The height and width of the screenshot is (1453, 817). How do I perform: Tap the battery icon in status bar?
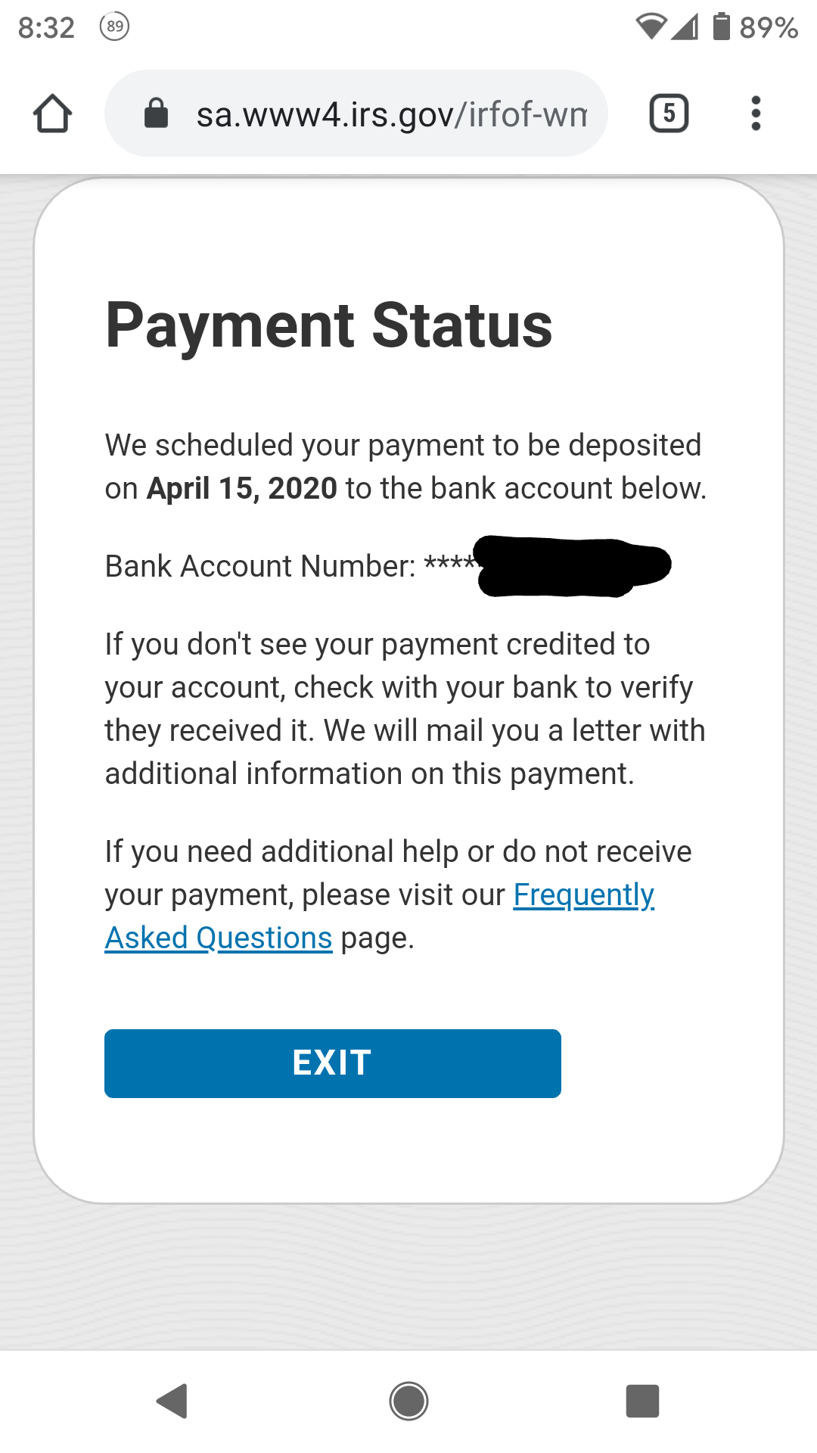click(722, 26)
